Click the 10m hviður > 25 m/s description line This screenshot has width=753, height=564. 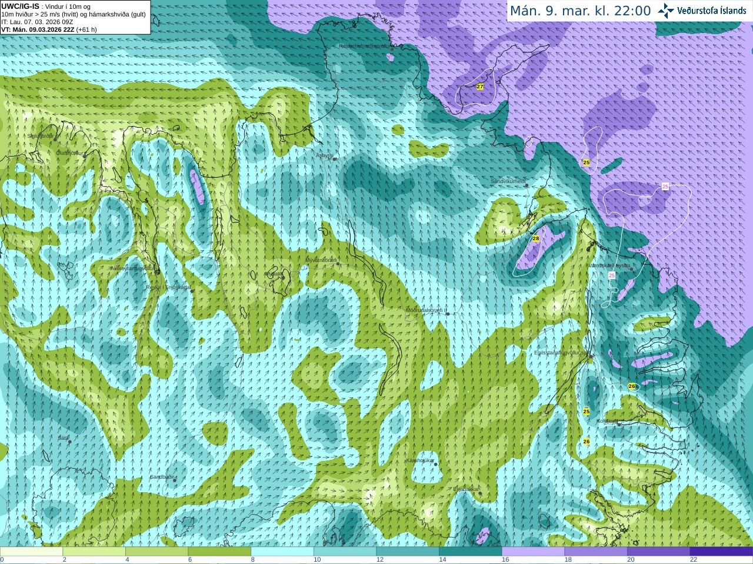point(74,14)
